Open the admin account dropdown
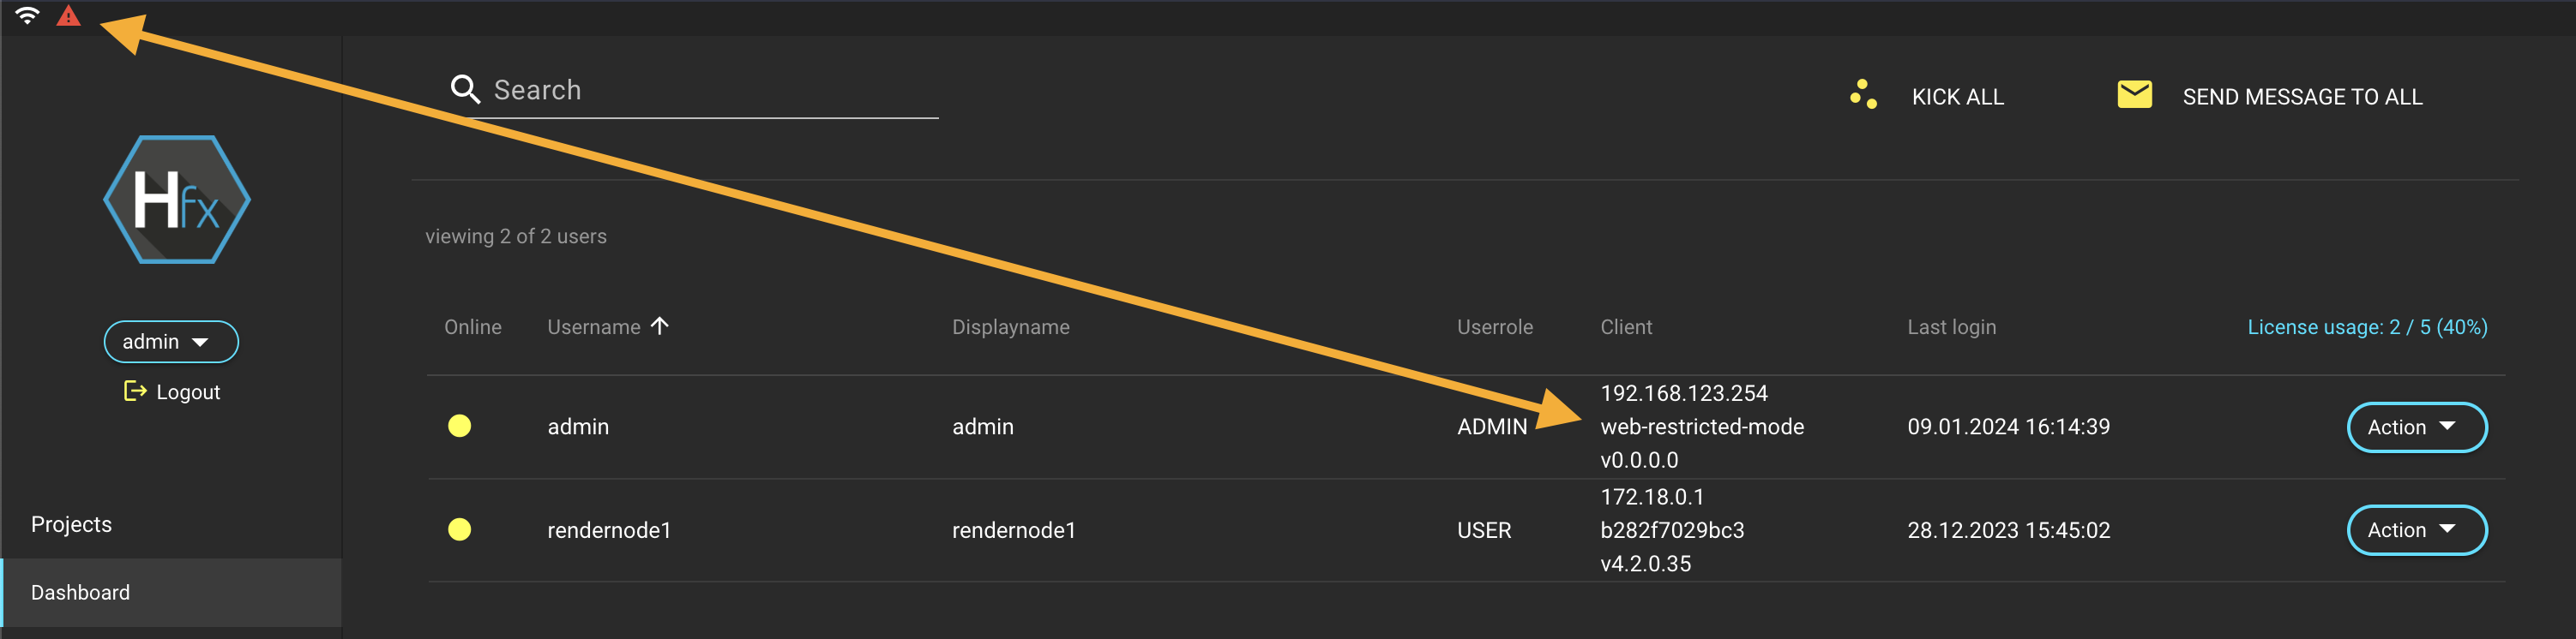This screenshot has height=639, width=2576. point(171,342)
